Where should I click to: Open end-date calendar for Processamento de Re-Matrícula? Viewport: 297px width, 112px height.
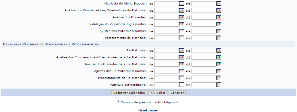(x=219, y=78)
